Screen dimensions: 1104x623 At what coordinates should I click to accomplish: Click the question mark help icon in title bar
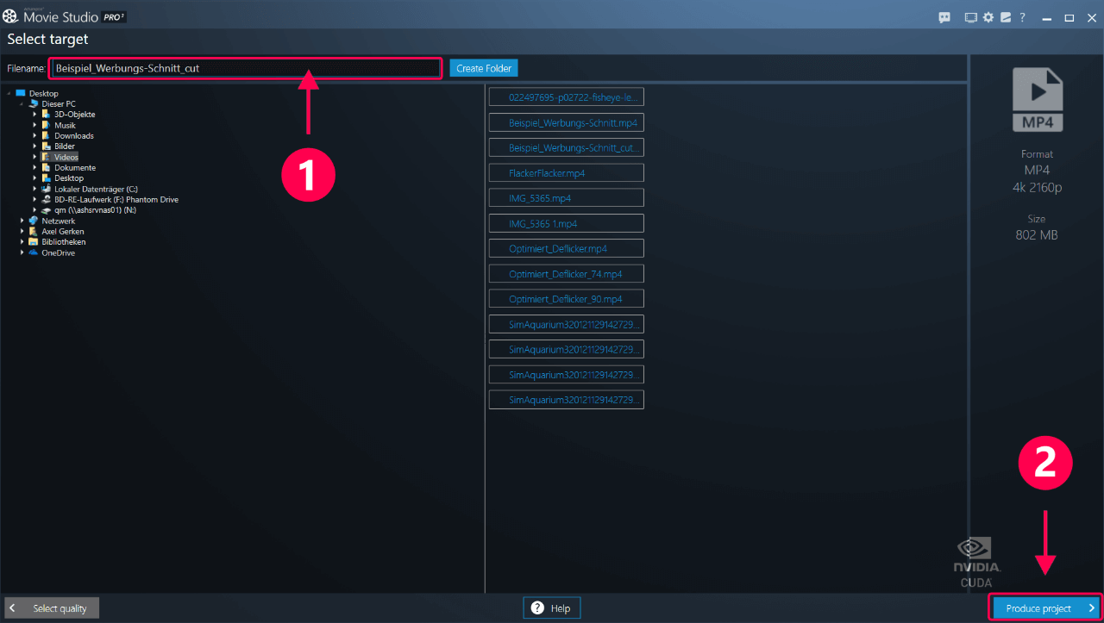coord(1023,17)
